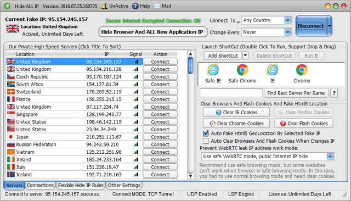This screenshot has height=201, width=351.
Task: Click the Hide ALL IP app logo icon
Action: [x=7, y=6]
